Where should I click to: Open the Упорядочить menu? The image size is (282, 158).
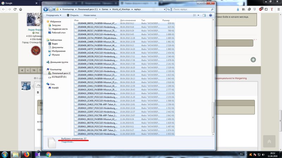(x=53, y=15)
